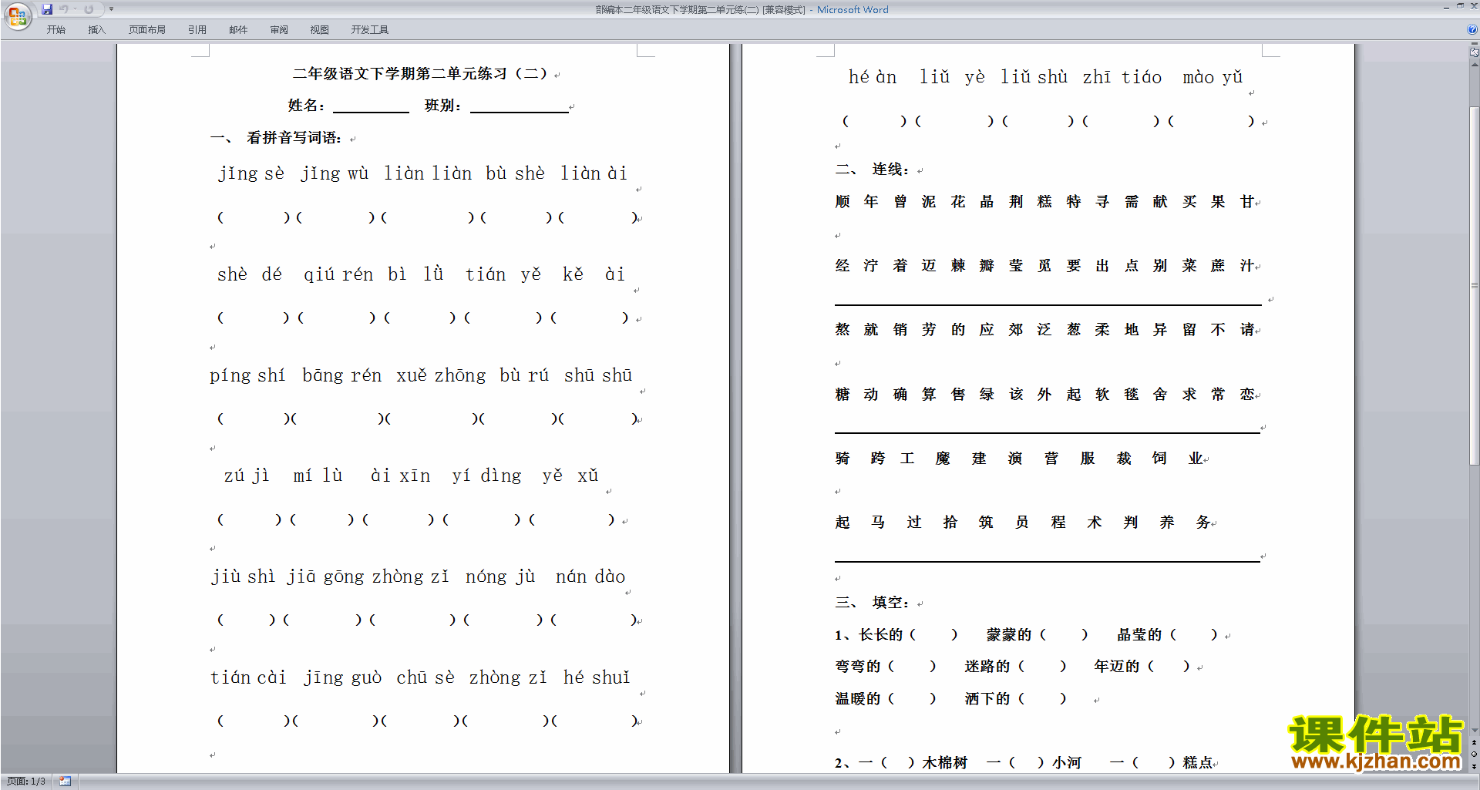Jump to previous page using double-up arrow

click(x=1474, y=742)
